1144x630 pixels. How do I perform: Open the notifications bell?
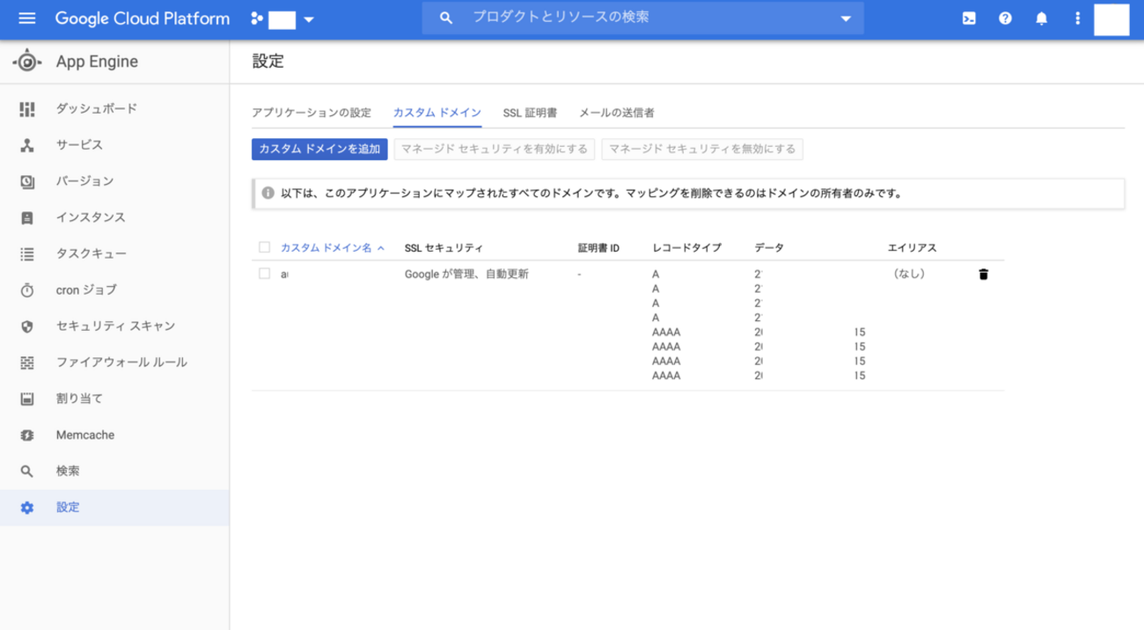[1041, 18]
